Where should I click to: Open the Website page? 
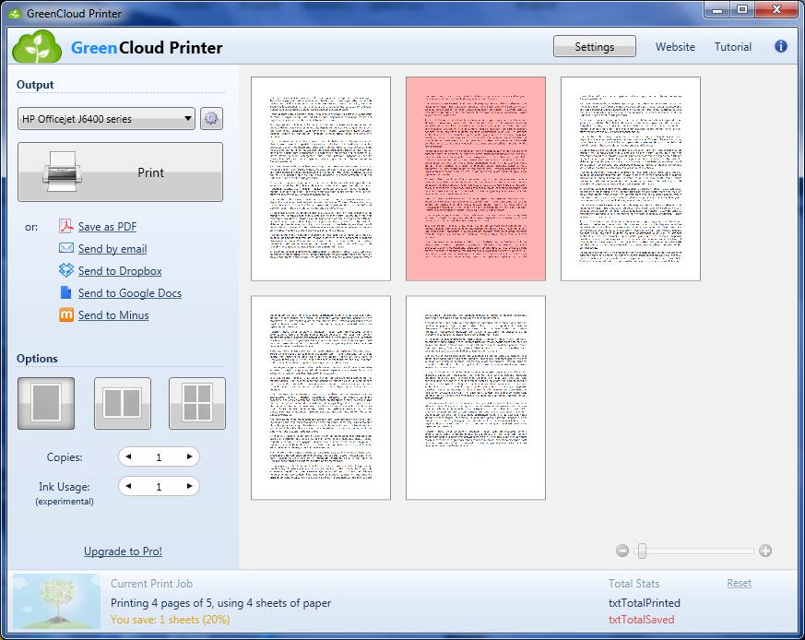(675, 46)
